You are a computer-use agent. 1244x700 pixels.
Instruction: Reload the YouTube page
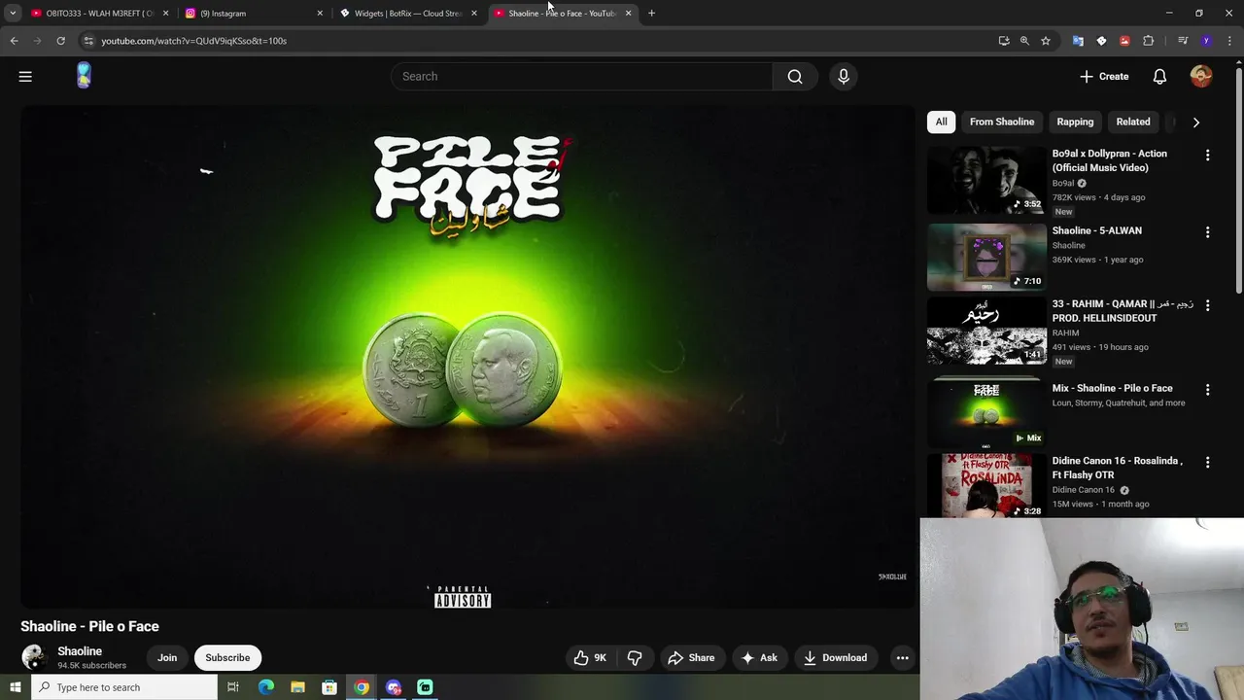(60, 41)
